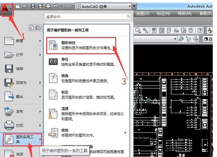Open 绘图(D) menu in menu bar

(143, 14)
